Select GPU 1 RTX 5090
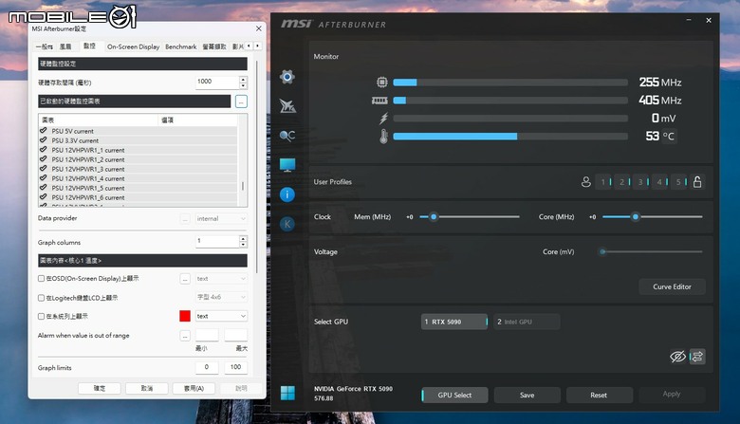The image size is (740, 424). 454,322
